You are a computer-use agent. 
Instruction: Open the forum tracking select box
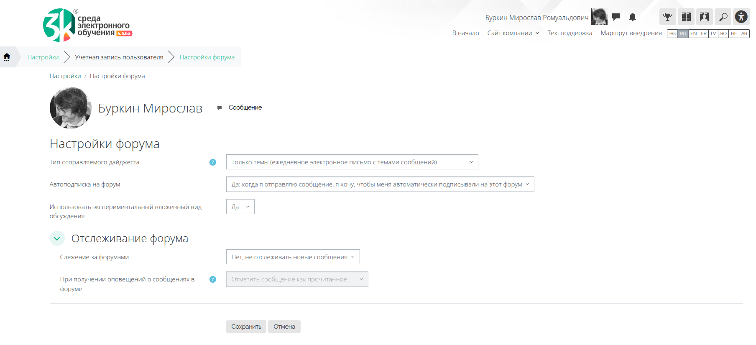pos(293,257)
